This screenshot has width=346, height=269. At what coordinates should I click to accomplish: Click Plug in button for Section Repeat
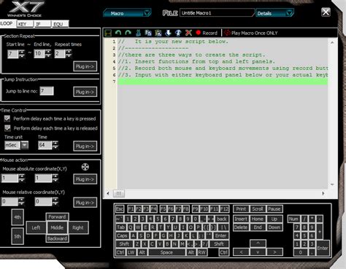85,66
